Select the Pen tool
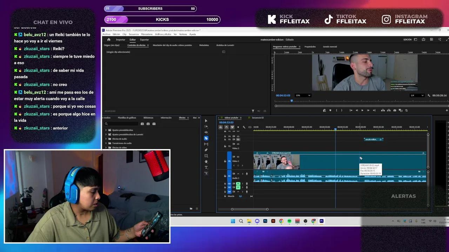 pos(206,150)
